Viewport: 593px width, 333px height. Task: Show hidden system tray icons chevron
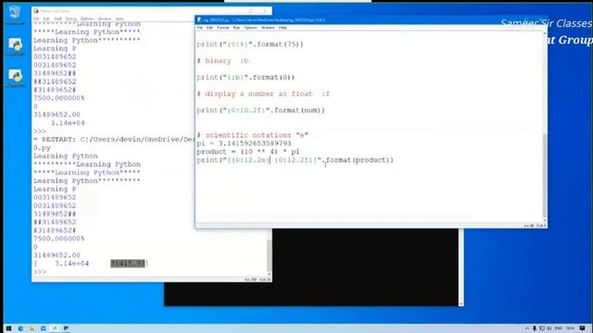(527, 328)
